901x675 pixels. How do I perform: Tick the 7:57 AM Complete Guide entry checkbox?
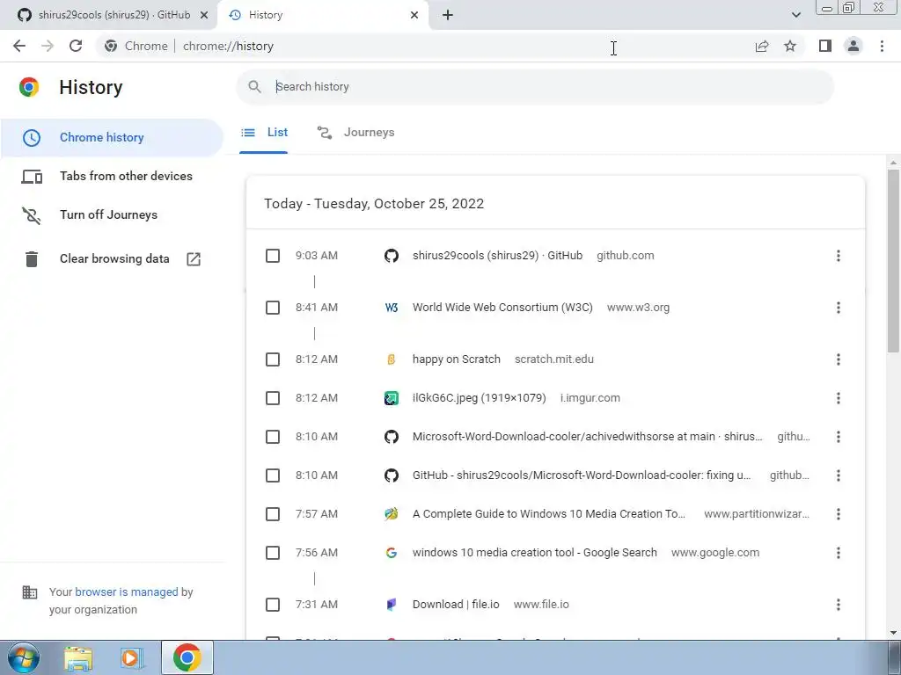point(273,513)
